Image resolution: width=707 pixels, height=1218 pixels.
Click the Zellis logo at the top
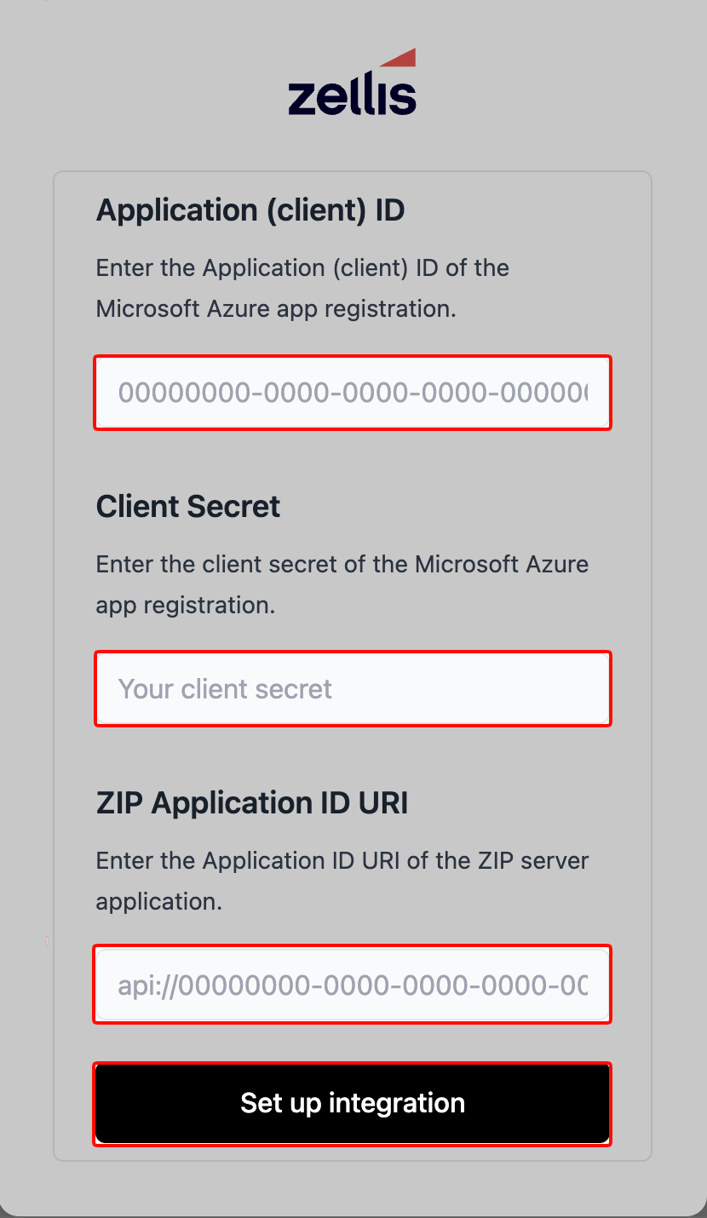pos(352,82)
